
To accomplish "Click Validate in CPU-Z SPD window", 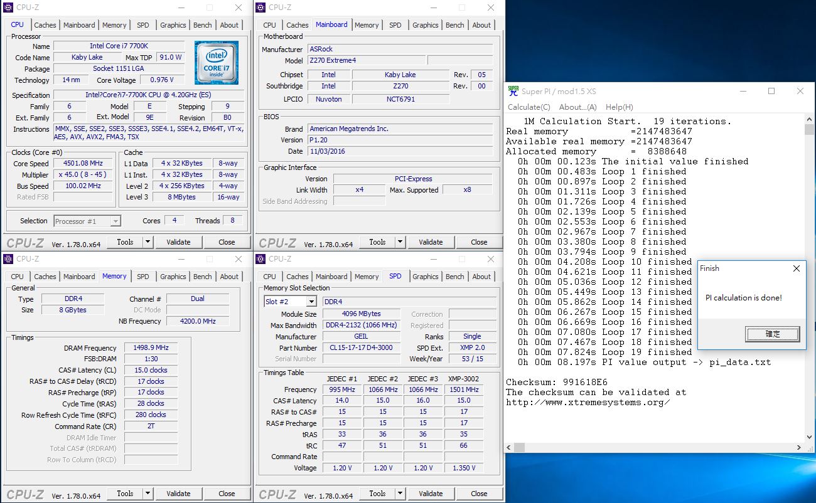I will click(431, 494).
